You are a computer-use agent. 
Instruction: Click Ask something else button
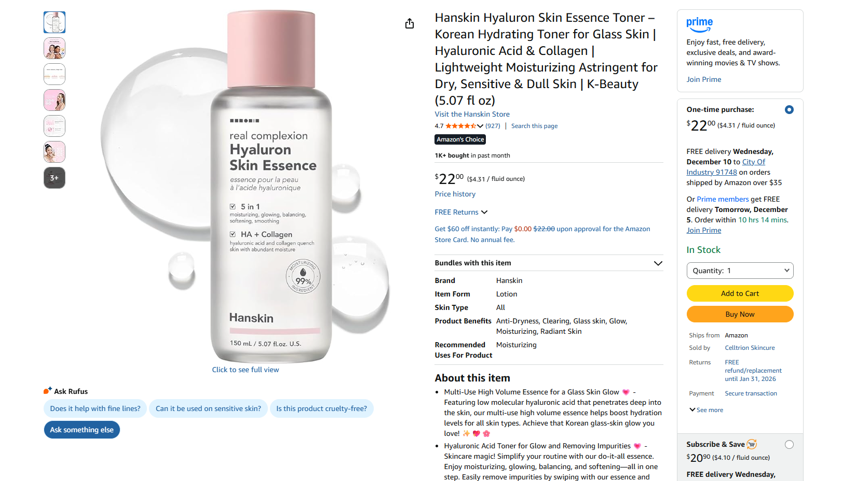[81, 430]
